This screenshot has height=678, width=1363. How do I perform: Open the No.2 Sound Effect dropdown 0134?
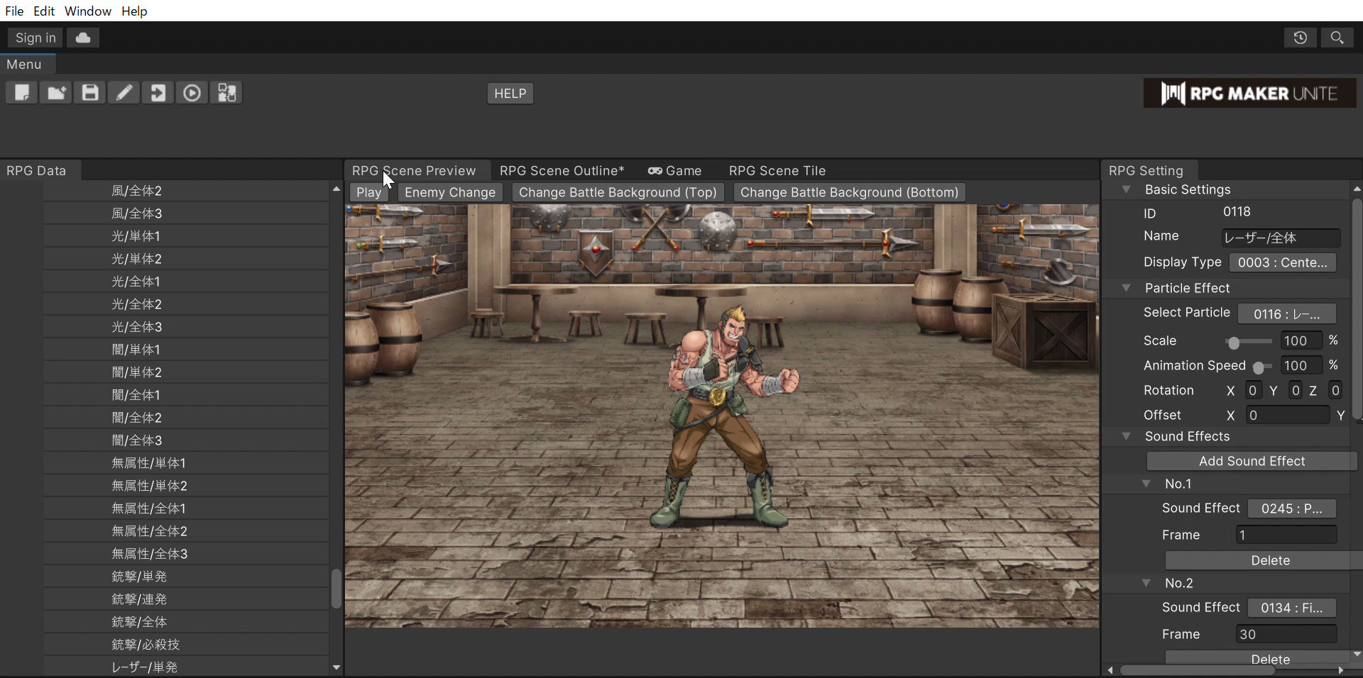point(1292,608)
